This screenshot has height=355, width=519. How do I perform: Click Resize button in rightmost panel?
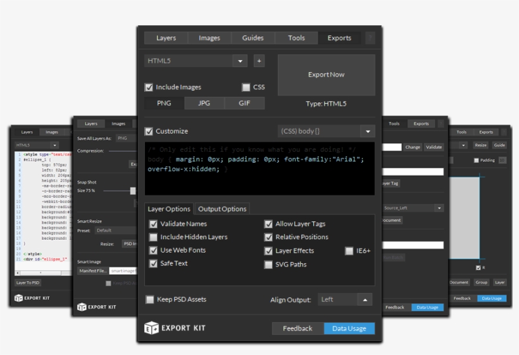point(480,145)
